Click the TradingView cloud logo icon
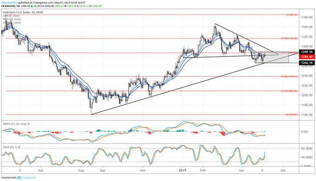The width and height of the screenshot is (316, 181). click(x=19, y=178)
